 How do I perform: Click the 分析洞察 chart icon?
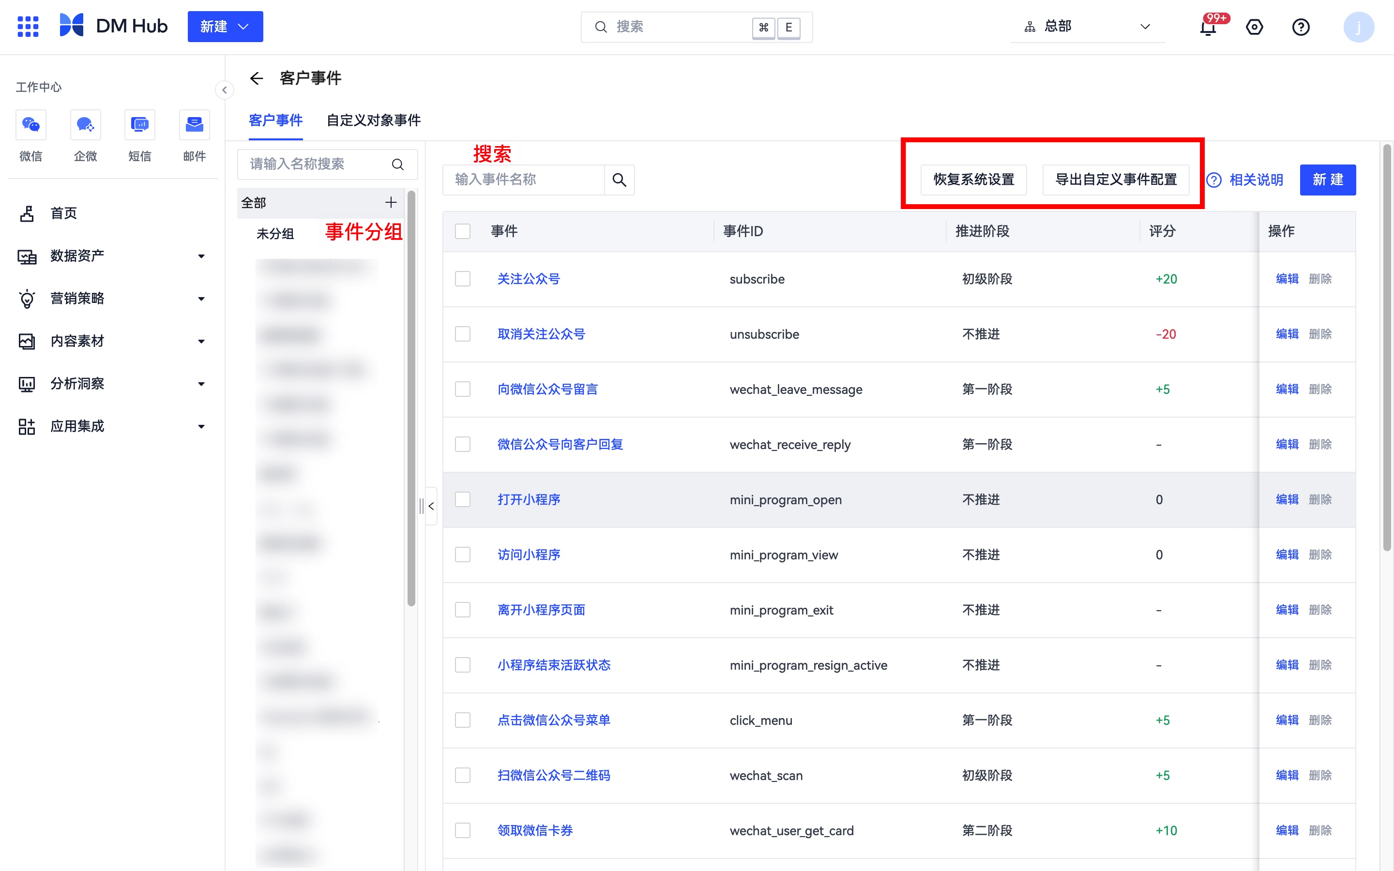coord(27,384)
